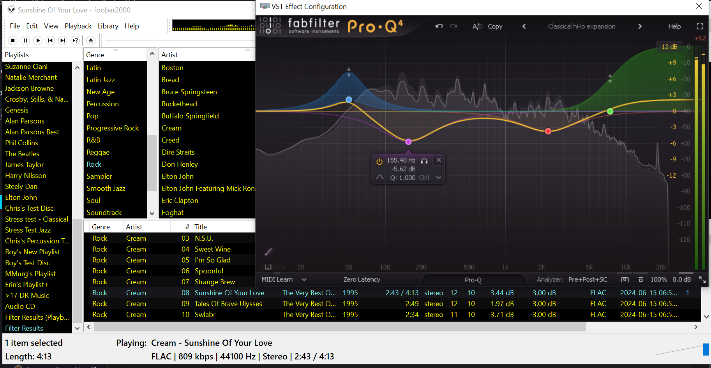This screenshot has width=711, height=368.
Task: Undo last change in Pro-Q 4
Action: coord(439,26)
